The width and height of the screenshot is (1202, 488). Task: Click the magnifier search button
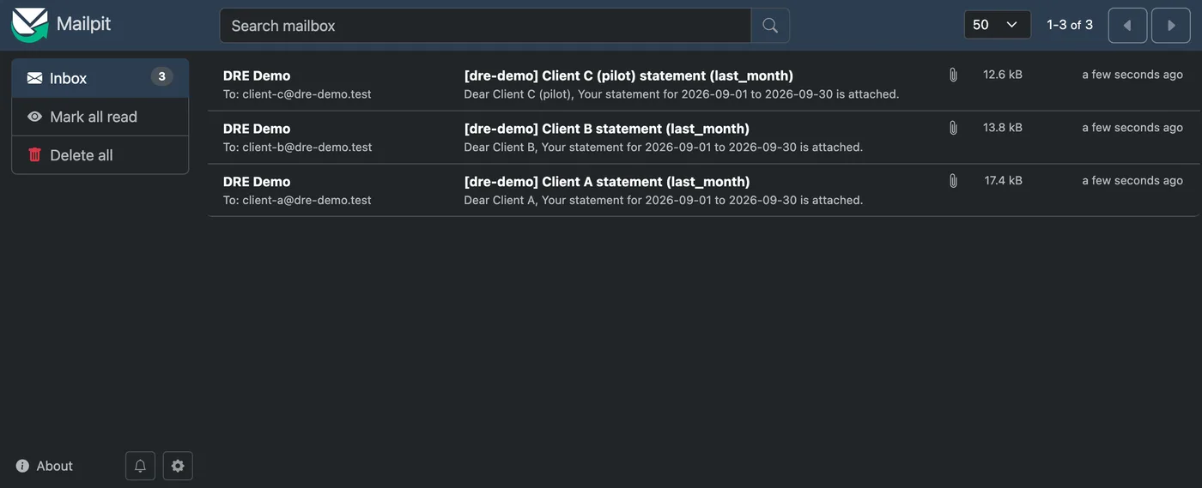point(770,26)
